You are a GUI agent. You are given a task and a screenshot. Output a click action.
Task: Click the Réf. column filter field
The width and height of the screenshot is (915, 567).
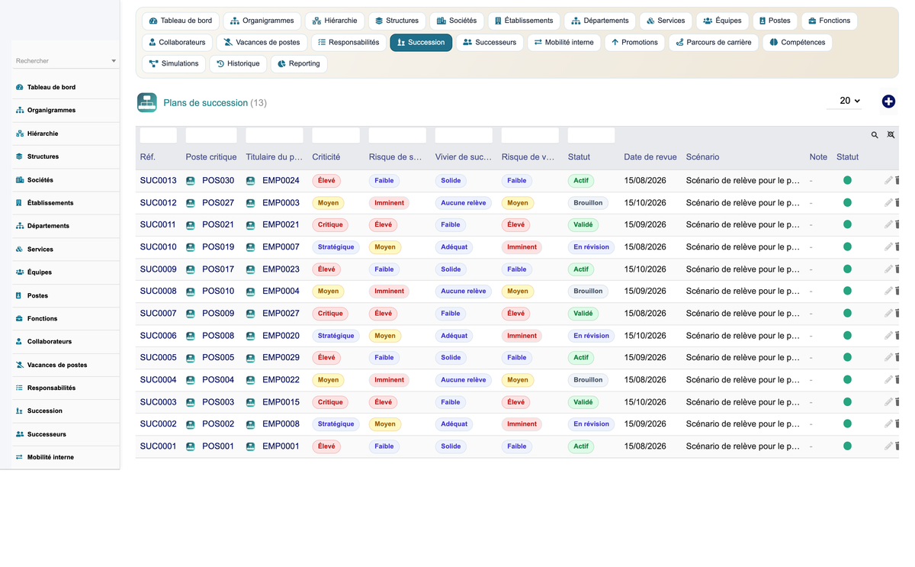[x=159, y=135]
